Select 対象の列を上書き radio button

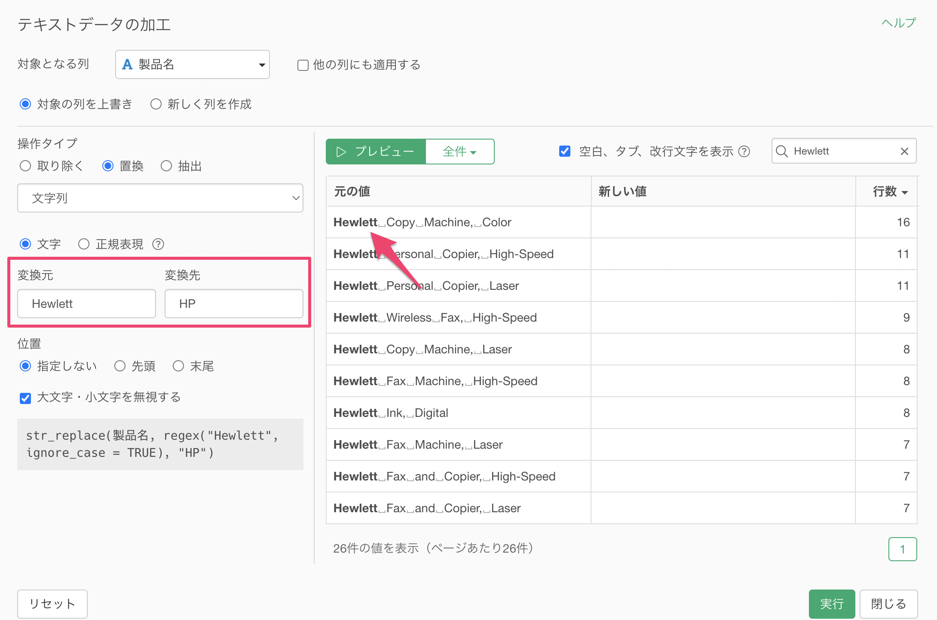coord(25,104)
